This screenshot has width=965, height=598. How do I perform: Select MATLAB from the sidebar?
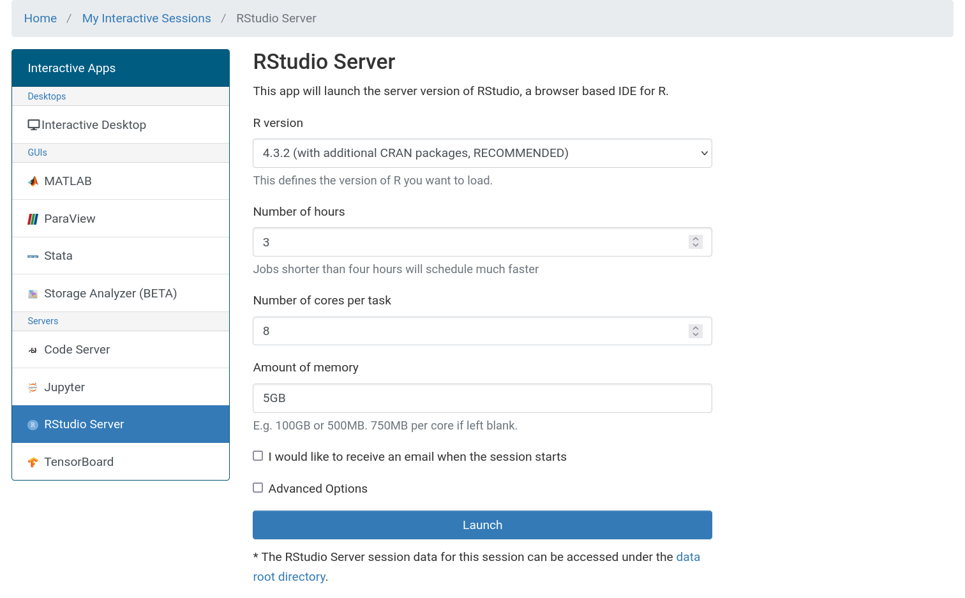(121, 181)
